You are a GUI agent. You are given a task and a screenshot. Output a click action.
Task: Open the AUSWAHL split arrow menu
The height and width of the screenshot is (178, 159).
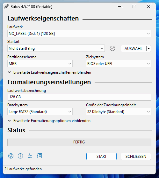pyautogui.click(x=148, y=49)
